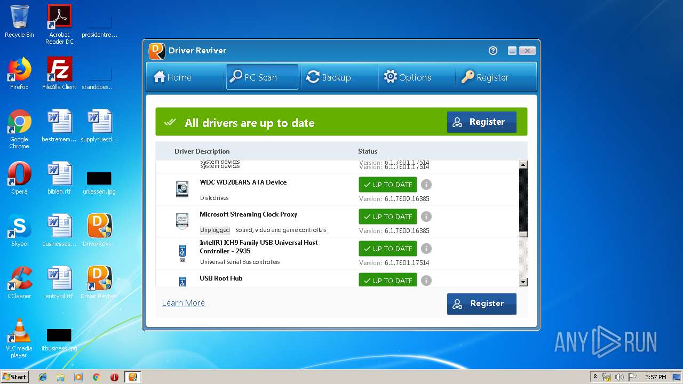This screenshot has height=384, width=683.
Task: Show info for WDC WD20EARS ATA Device
Action: click(426, 185)
